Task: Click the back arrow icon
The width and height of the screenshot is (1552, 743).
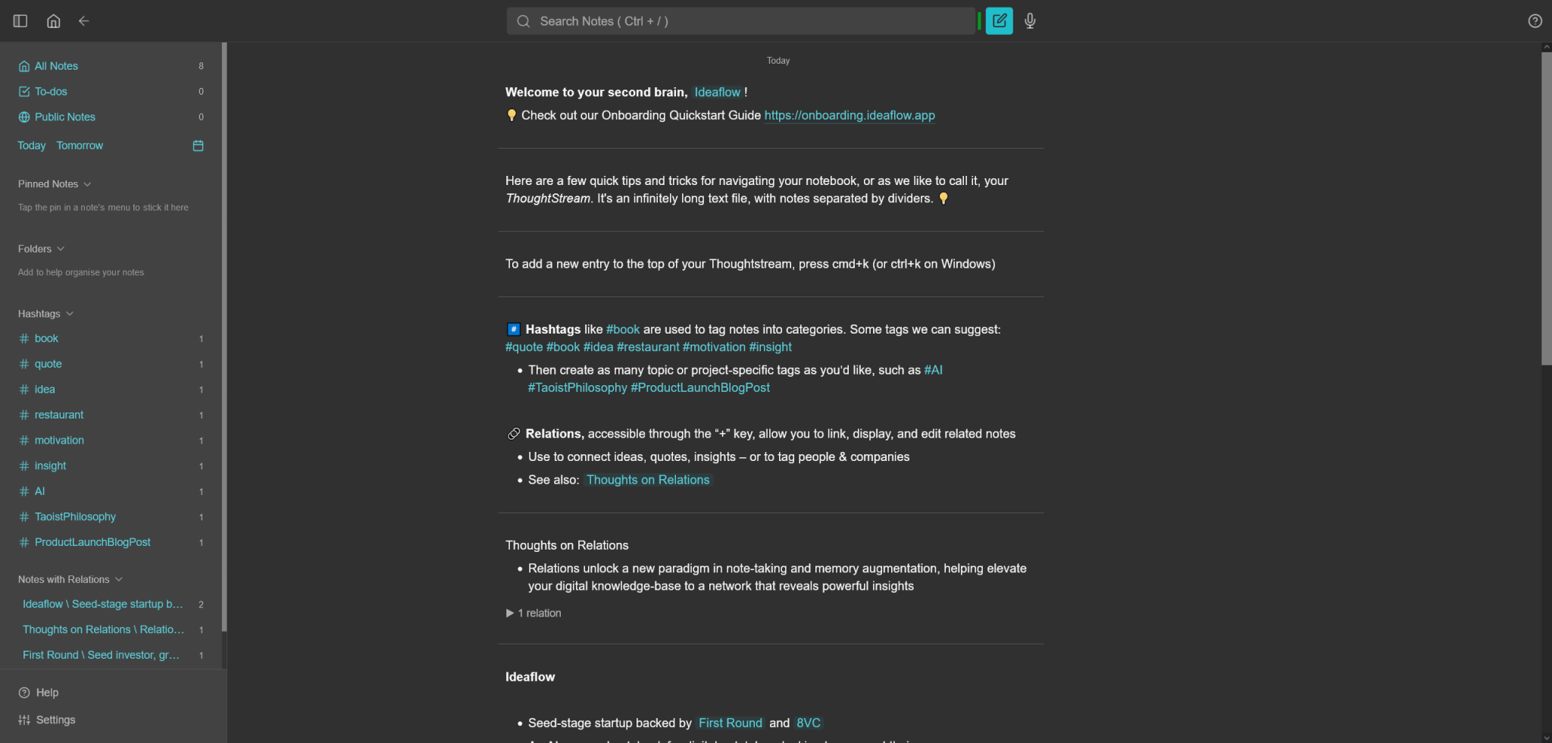Action: tap(84, 21)
